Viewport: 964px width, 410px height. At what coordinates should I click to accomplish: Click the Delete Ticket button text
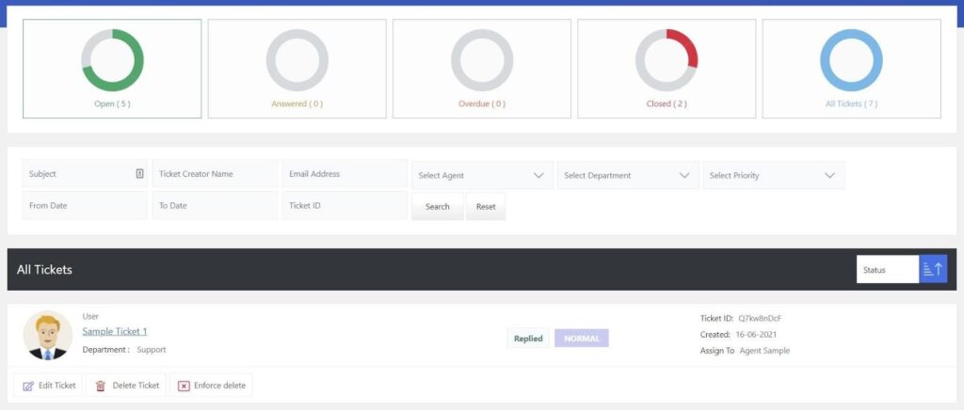136,386
